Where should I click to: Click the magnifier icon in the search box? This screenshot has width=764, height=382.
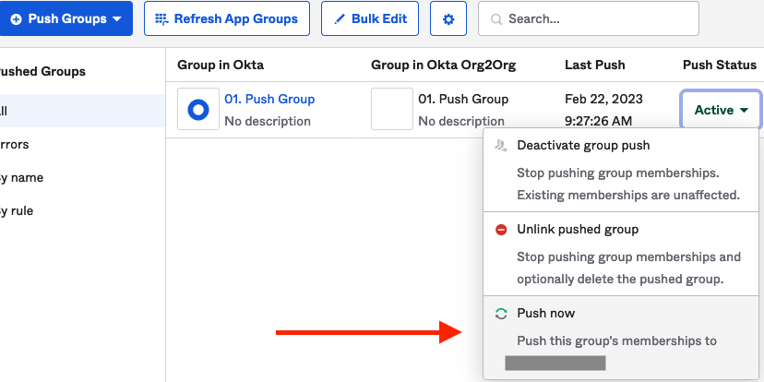click(x=496, y=19)
